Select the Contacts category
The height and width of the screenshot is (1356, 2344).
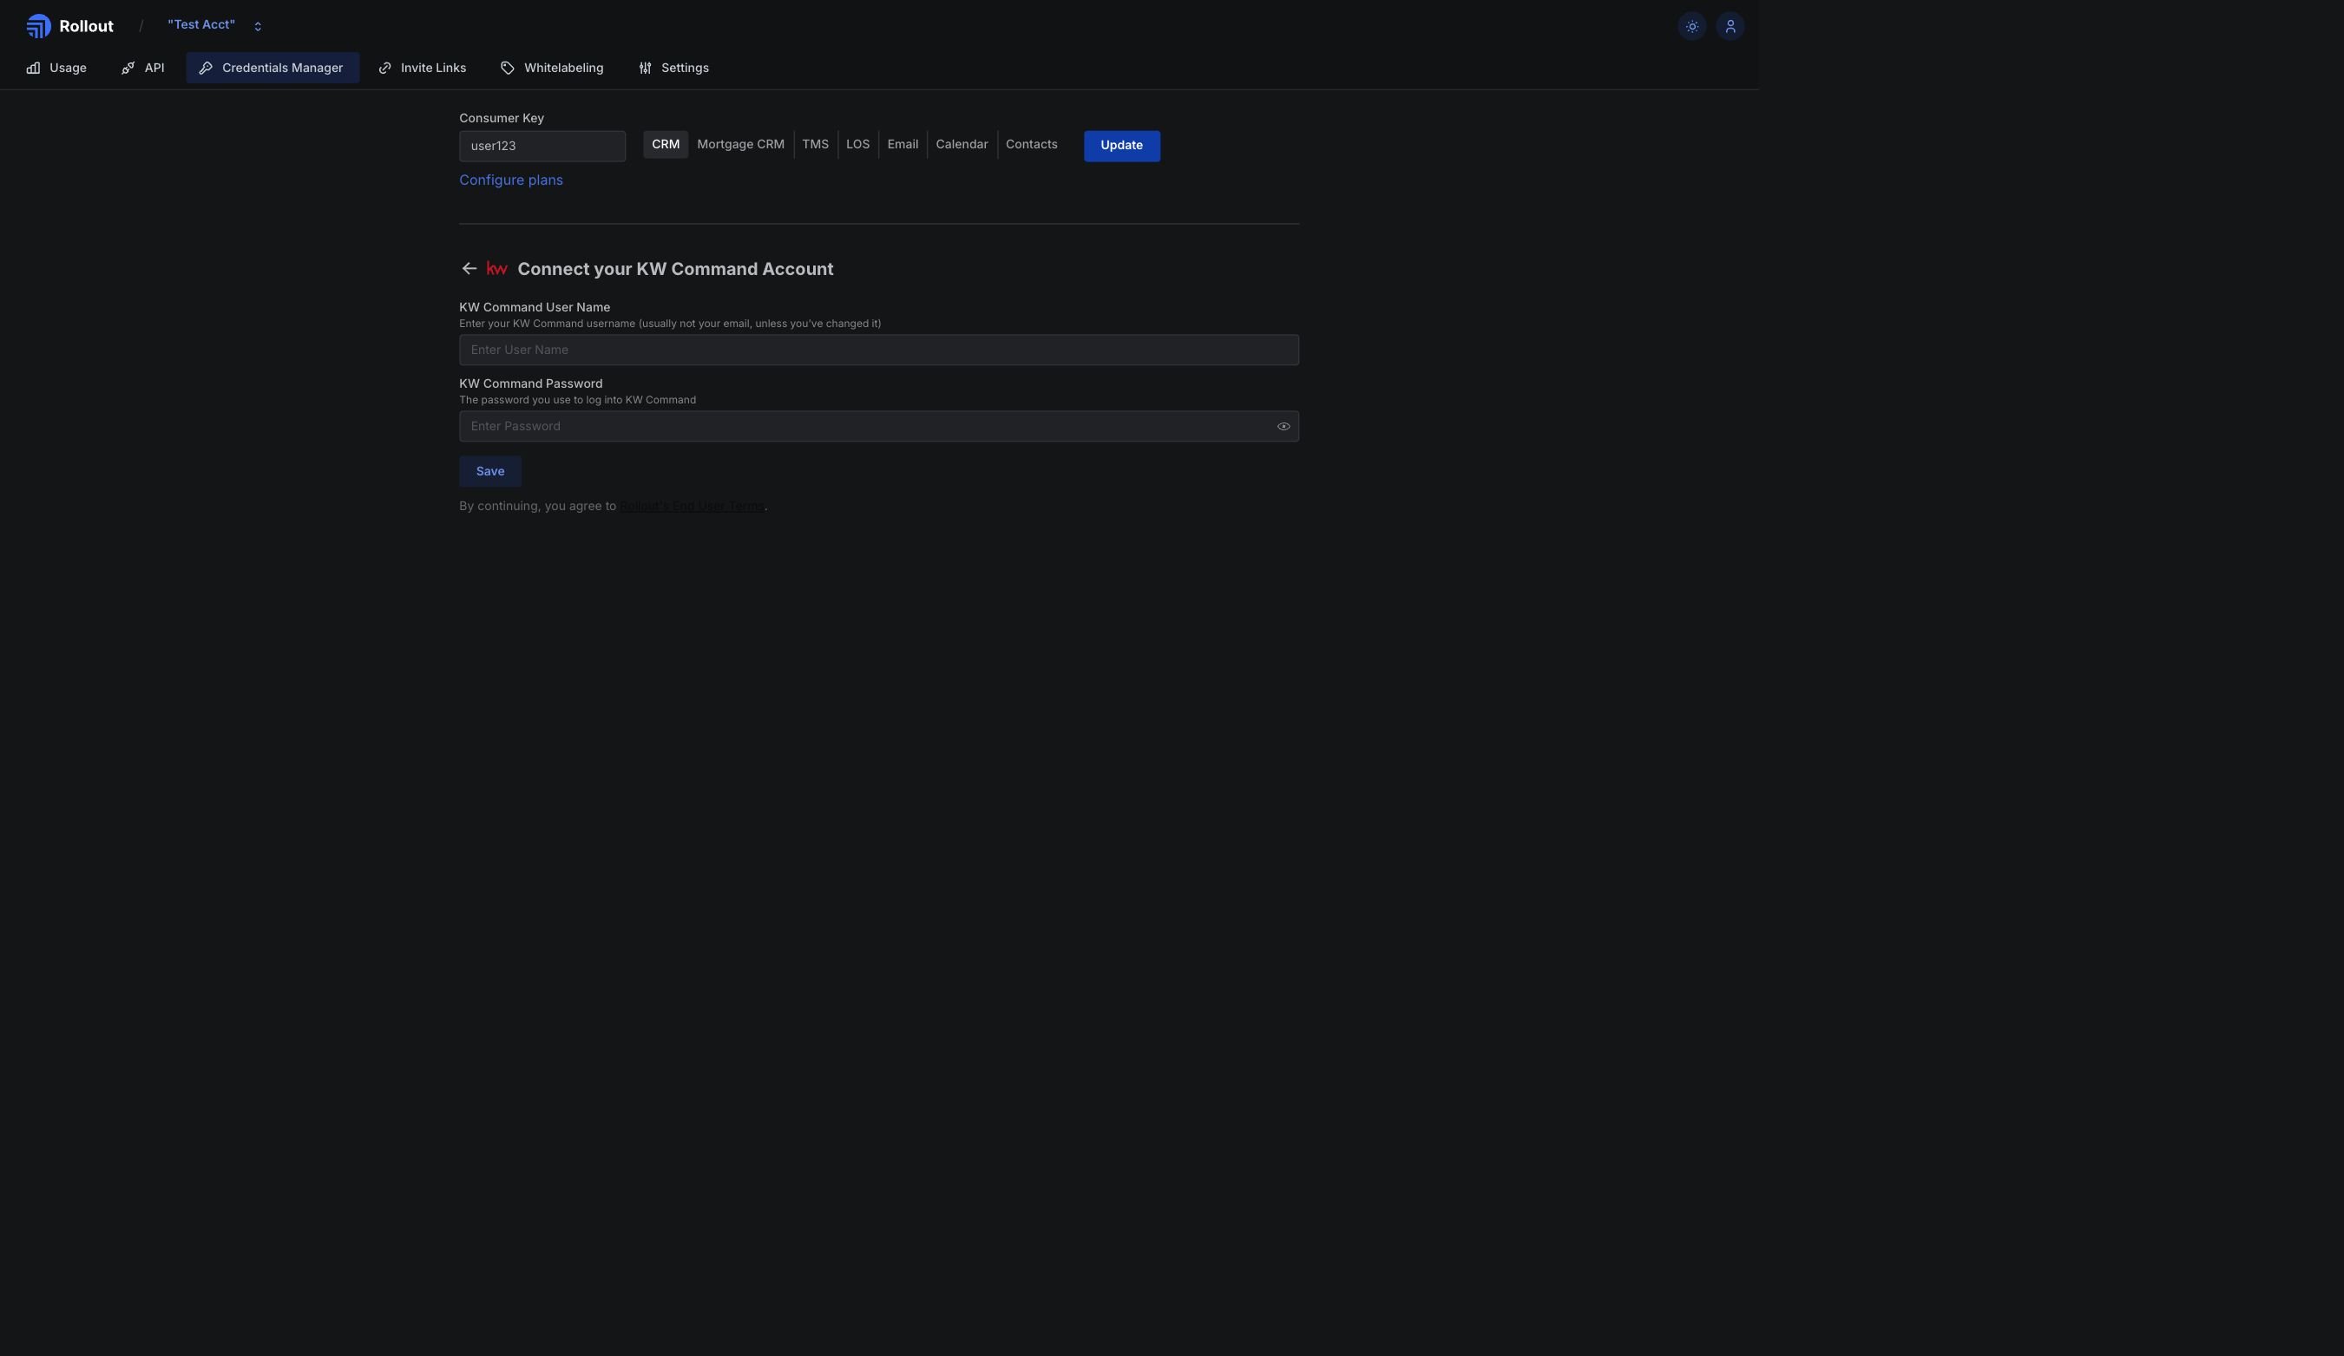[1032, 145]
